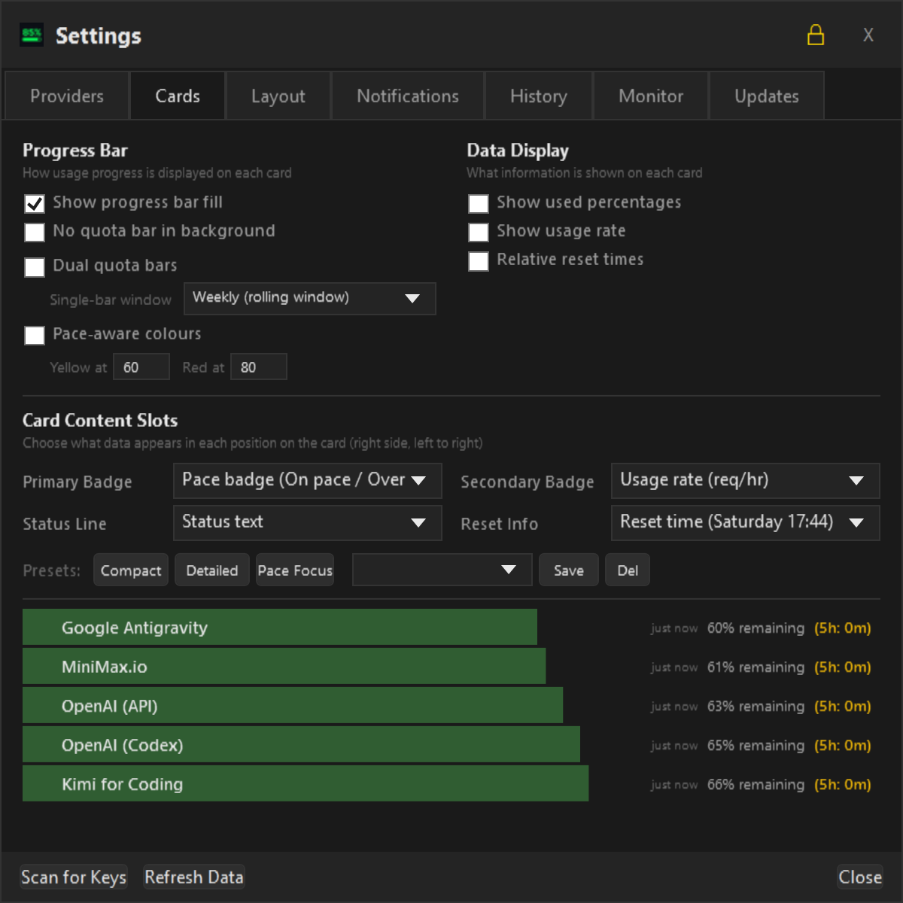Click the 65% remaining text
Image resolution: width=903 pixels, height=903 pixels.
[x=756, y=746]
